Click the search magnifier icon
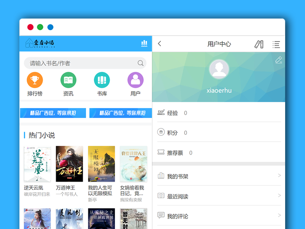The image size is (305, 229). [141, 63]
